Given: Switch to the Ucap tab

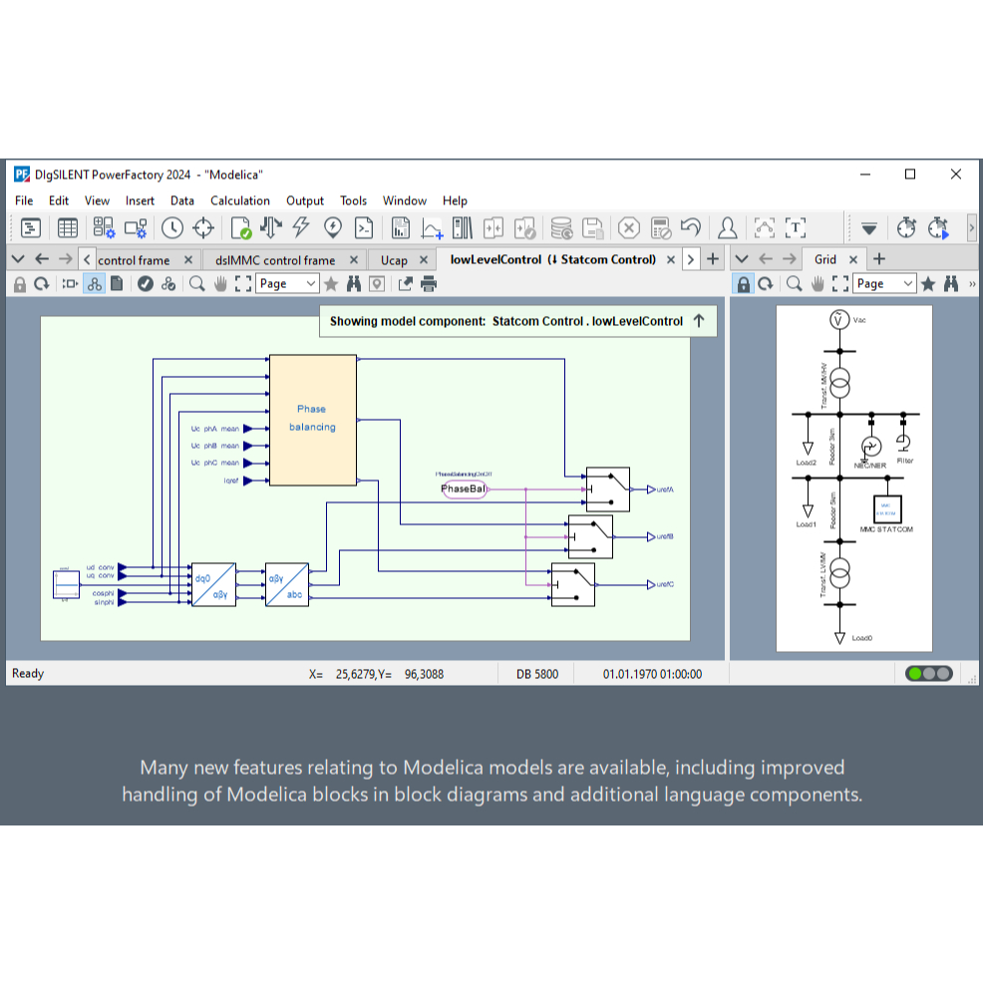Looking at the screenshot, I should pyautogui.click(x=394, y=260).
